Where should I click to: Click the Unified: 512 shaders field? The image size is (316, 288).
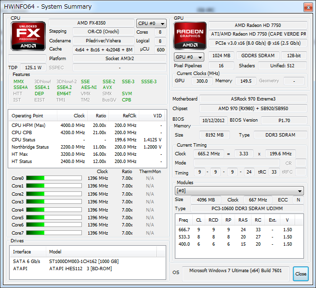tap(282, 65)
